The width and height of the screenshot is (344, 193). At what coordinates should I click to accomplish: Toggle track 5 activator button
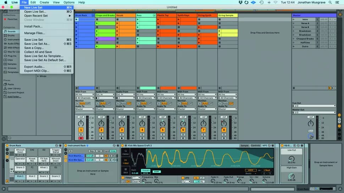(x=163, y=130)
